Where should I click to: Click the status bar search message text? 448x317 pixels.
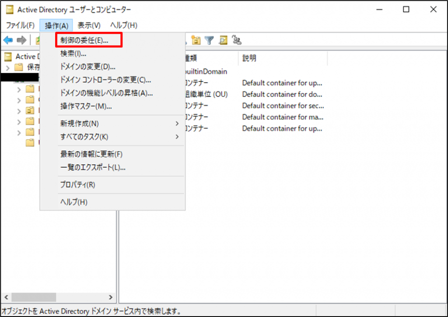pyautogui.click(x=91, y=311)
